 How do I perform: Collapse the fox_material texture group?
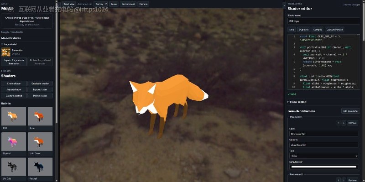click(x=9, y=44)
